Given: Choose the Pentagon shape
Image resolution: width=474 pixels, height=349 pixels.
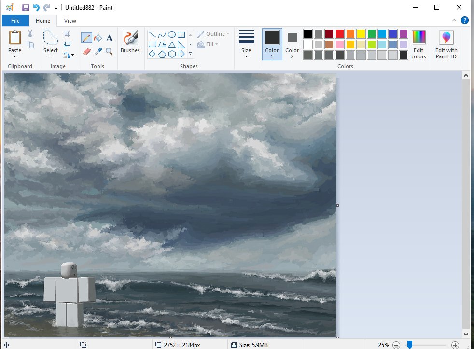Looking at the screenshot, I should (x=162, y=54).
